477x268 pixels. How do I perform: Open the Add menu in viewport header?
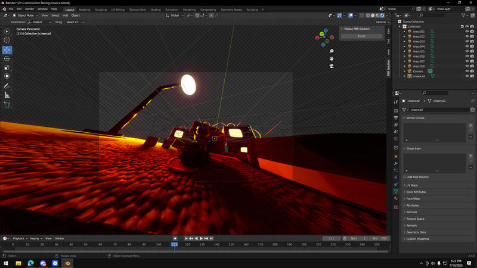[66, 15]
